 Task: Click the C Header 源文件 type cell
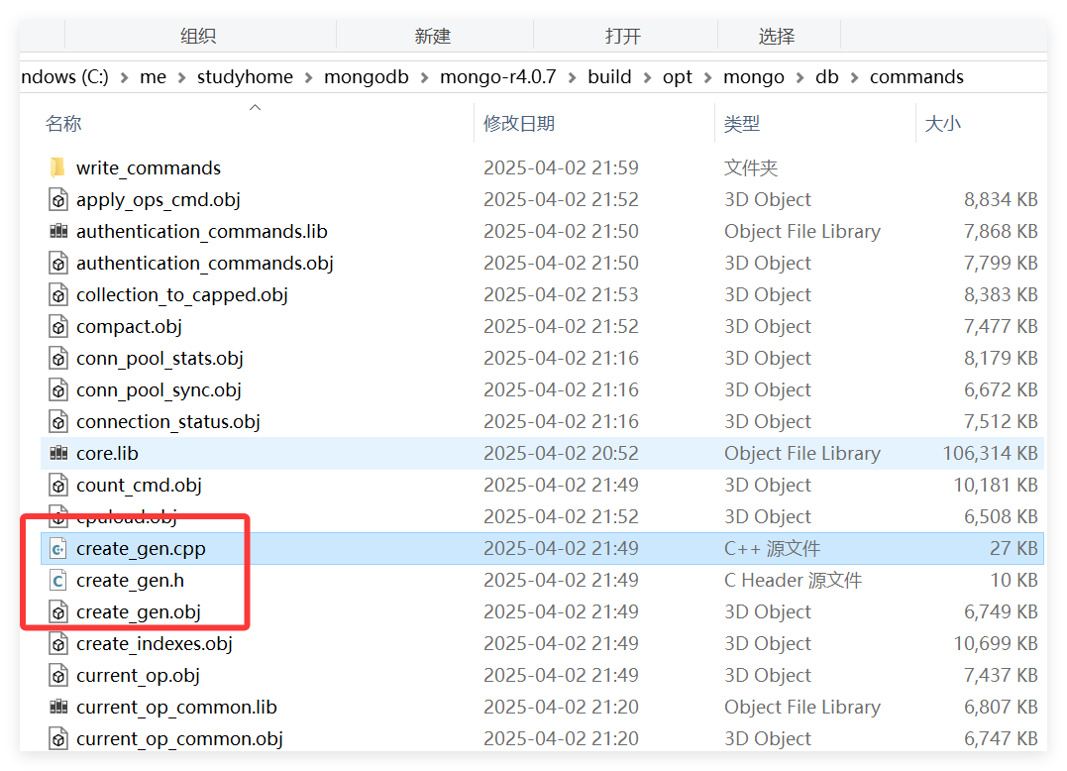tap(793, 581)
